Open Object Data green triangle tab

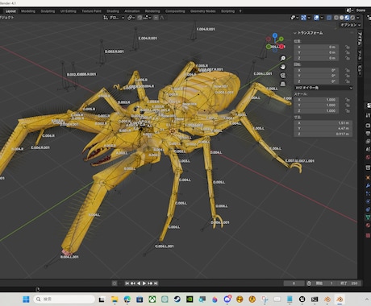368,217
